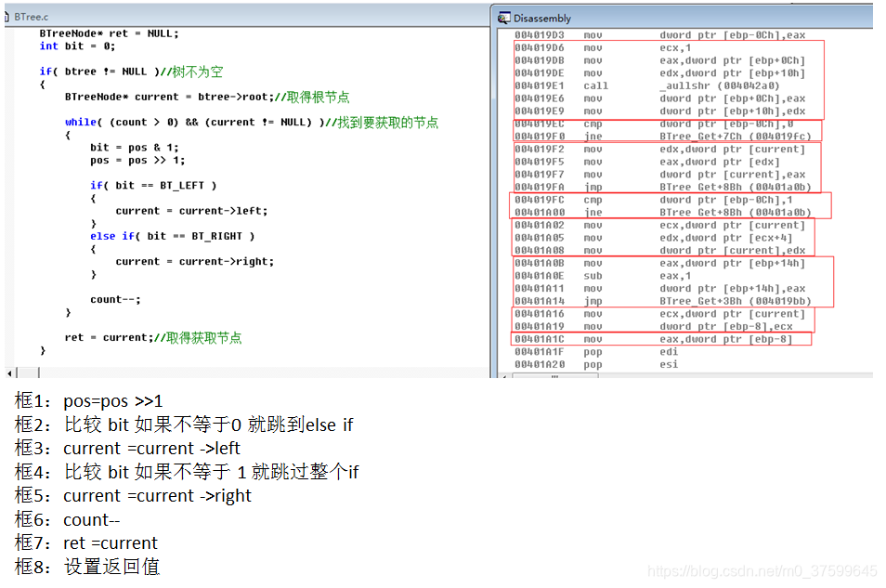Click the caption '框5: current =current ->right'
The image size is (886, 588).
pos(134,496)
